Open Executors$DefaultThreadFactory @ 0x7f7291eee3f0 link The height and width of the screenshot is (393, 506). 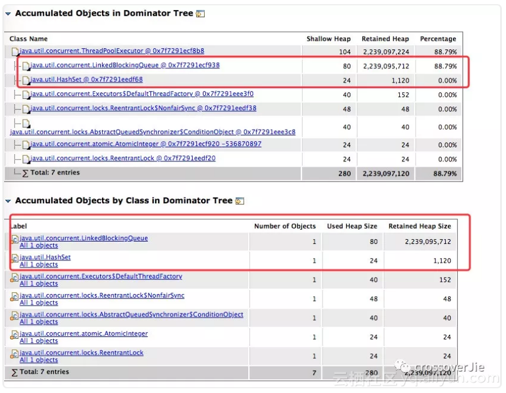142,94
